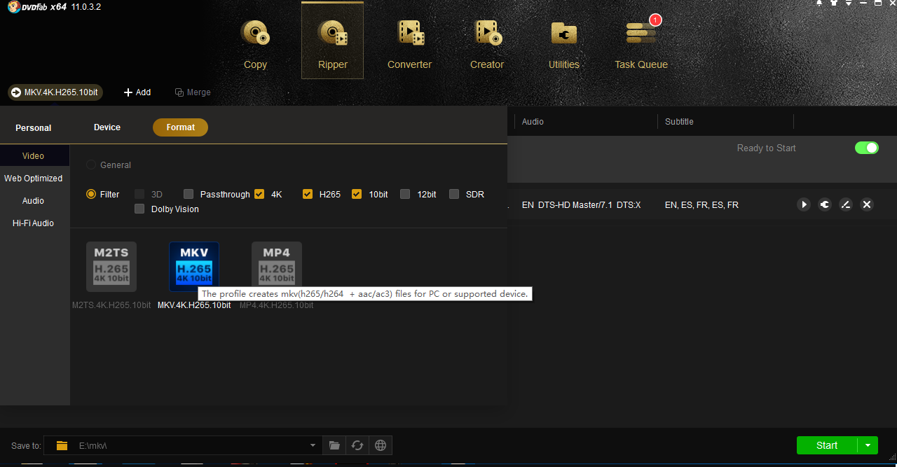Viewport: 897px width, 467px height.
Task: Choose the M2TS.4K.H265.10bit profile icon
Action: 111,267
